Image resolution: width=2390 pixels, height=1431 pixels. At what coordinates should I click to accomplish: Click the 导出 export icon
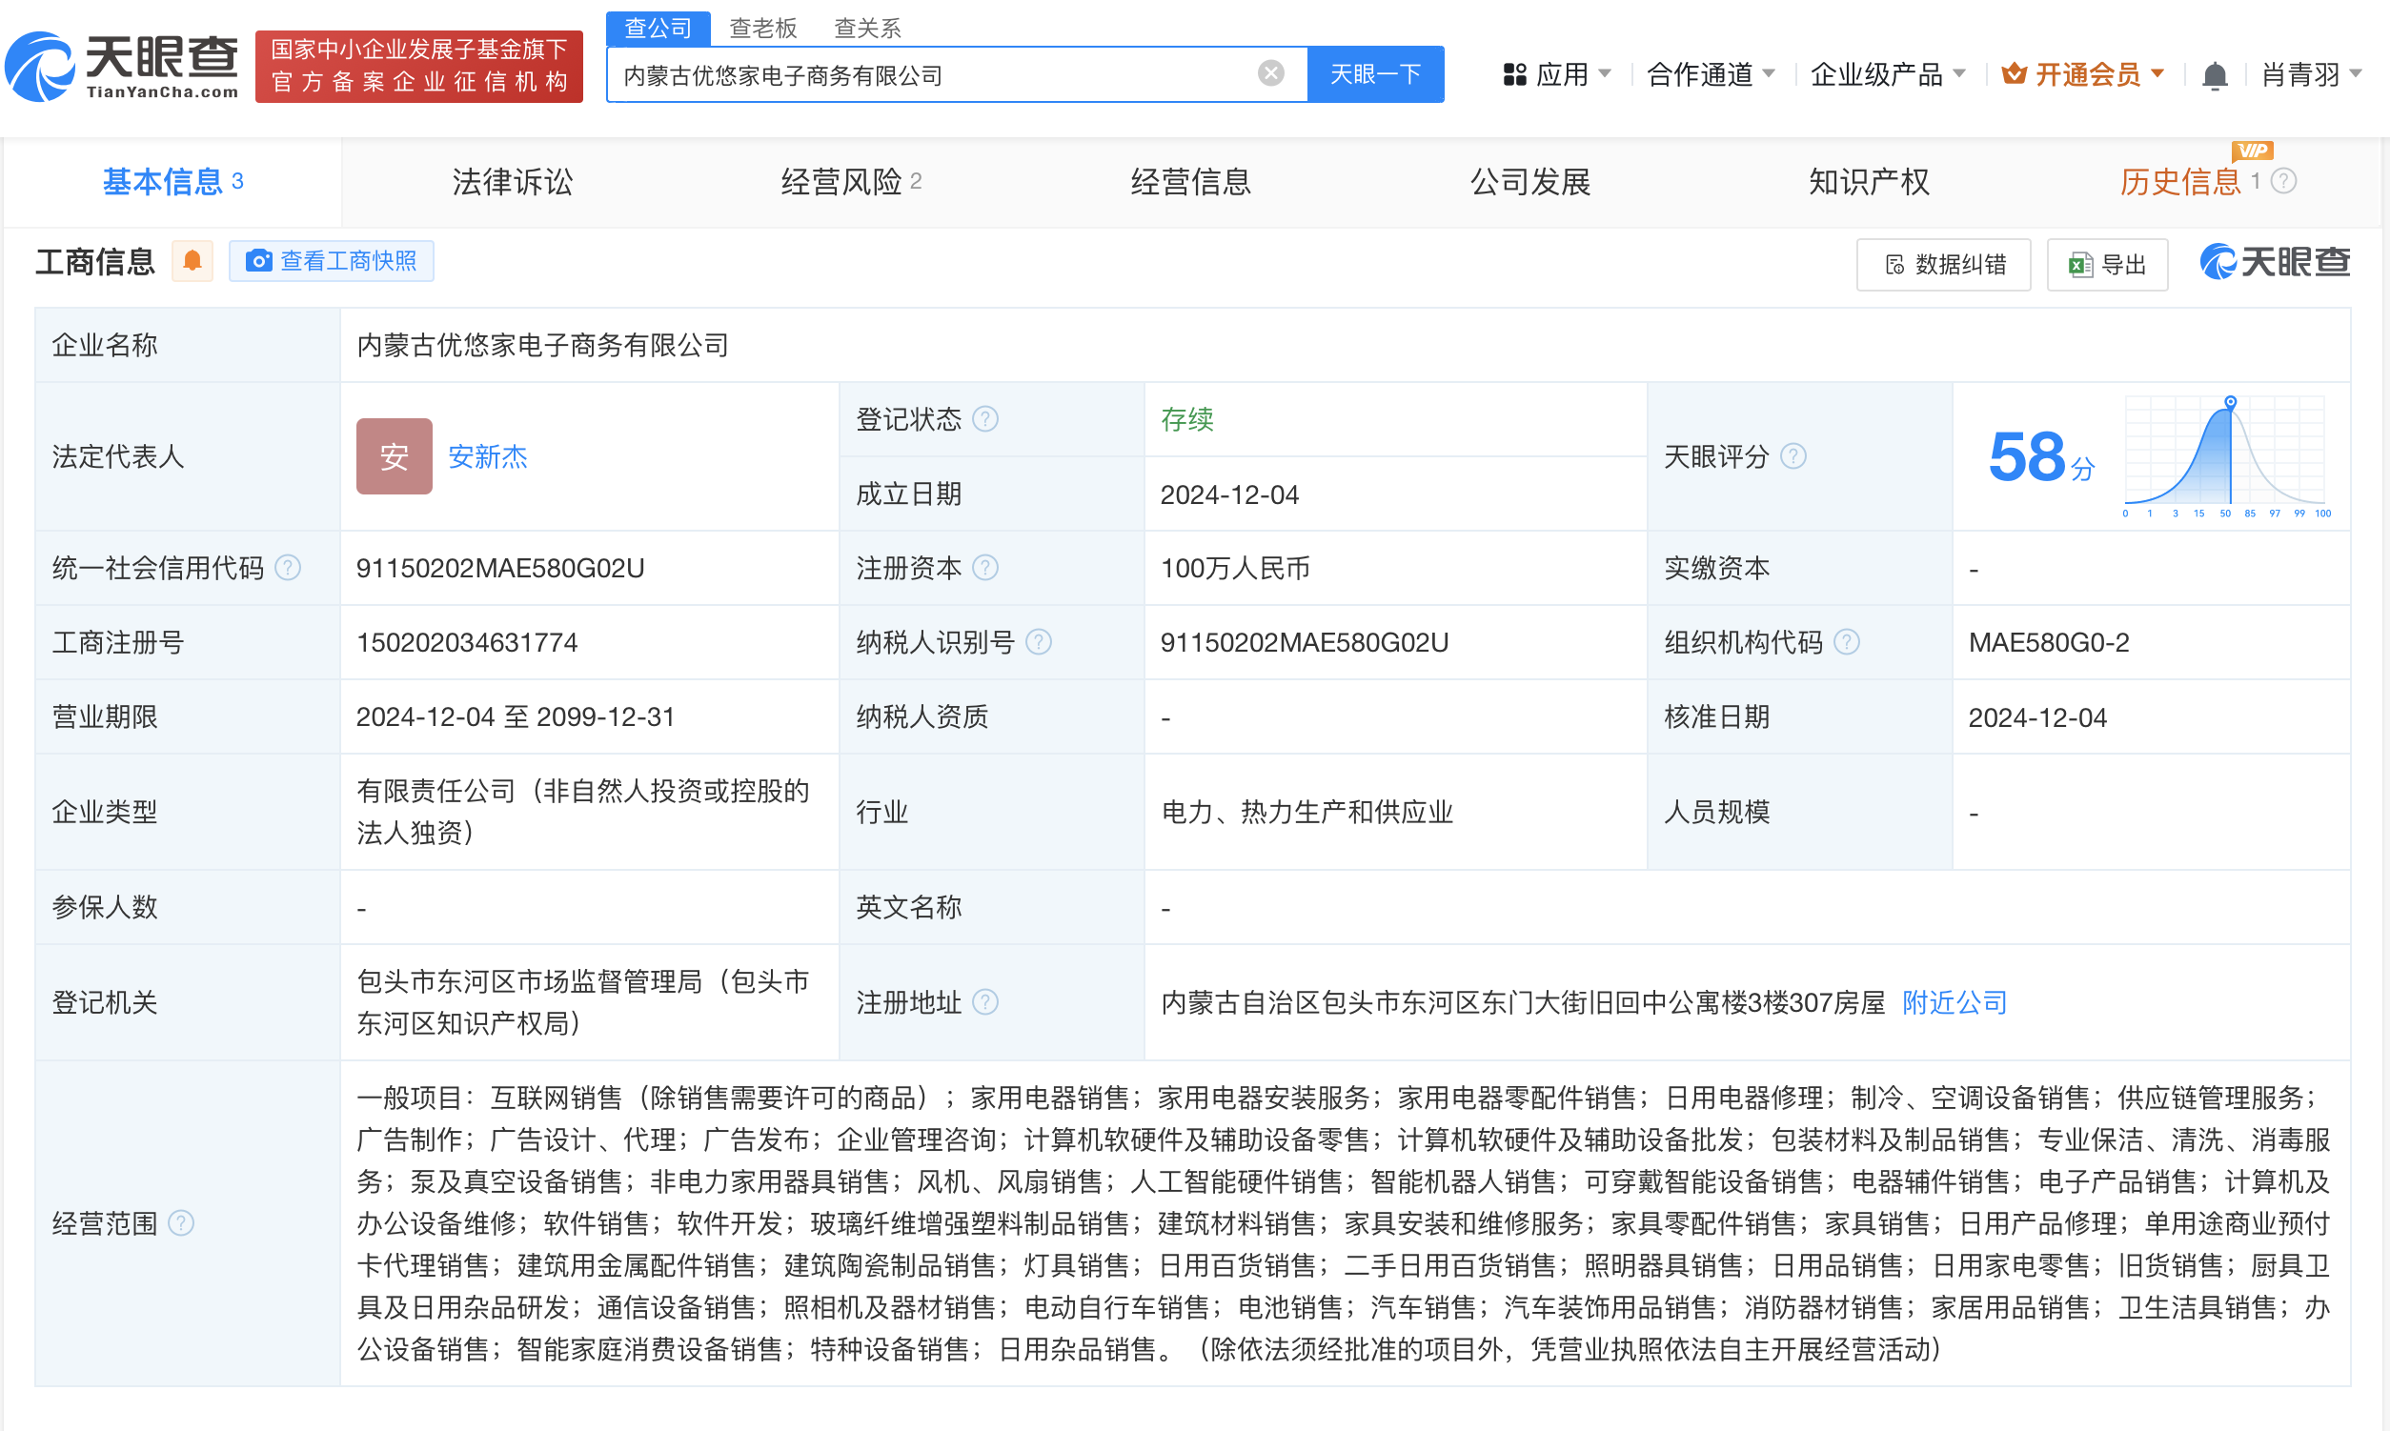click(x=2079, y=263)
